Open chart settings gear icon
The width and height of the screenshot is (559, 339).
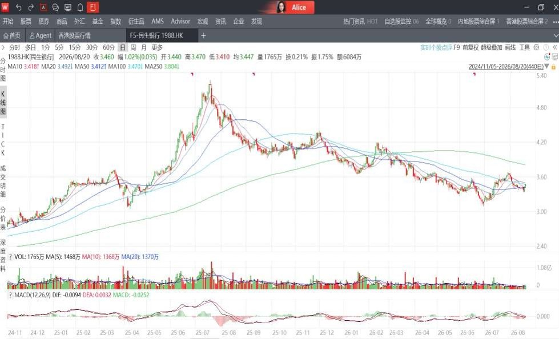point(536,47)
